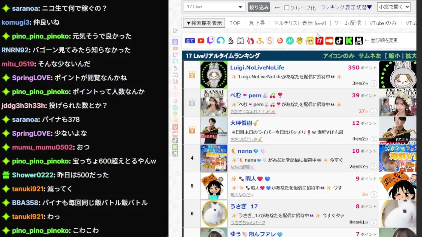Click chat username Shower0222
The image size is (422, 237).
click(x=33, y=175)
